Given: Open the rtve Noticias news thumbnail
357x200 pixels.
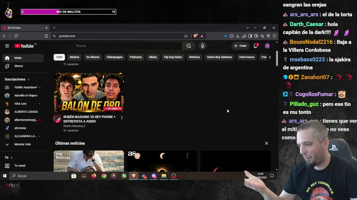Looking at the screenshot, I should (x=89, y=161).
